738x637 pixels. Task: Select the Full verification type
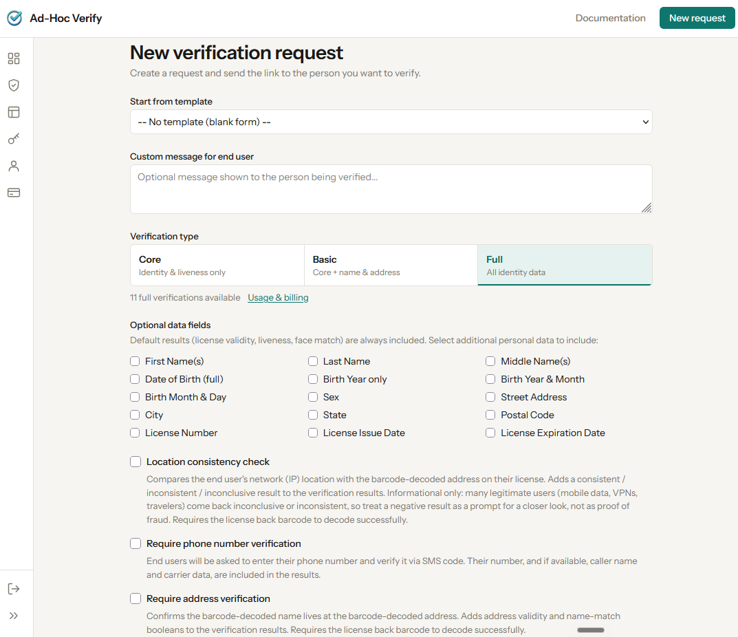click(565, 265)
